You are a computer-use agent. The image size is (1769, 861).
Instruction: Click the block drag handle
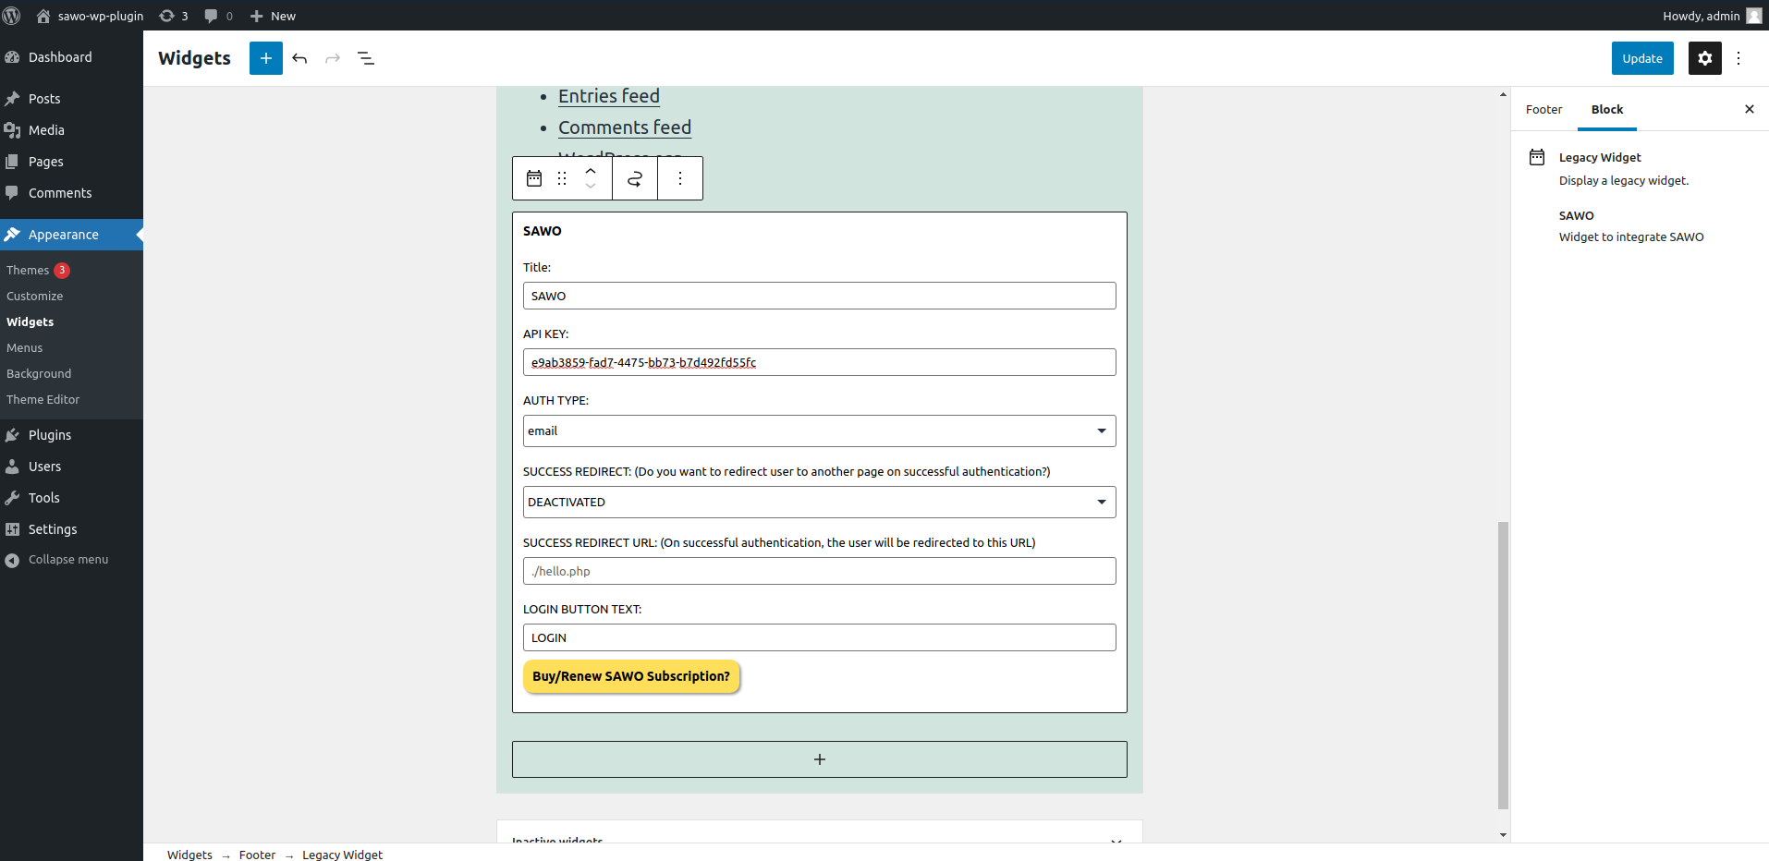[x=562, y=178]
